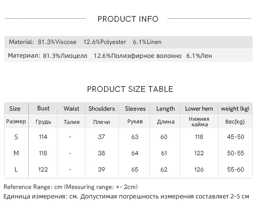
Task: Click the Bust column header
Action: [43, 108]
